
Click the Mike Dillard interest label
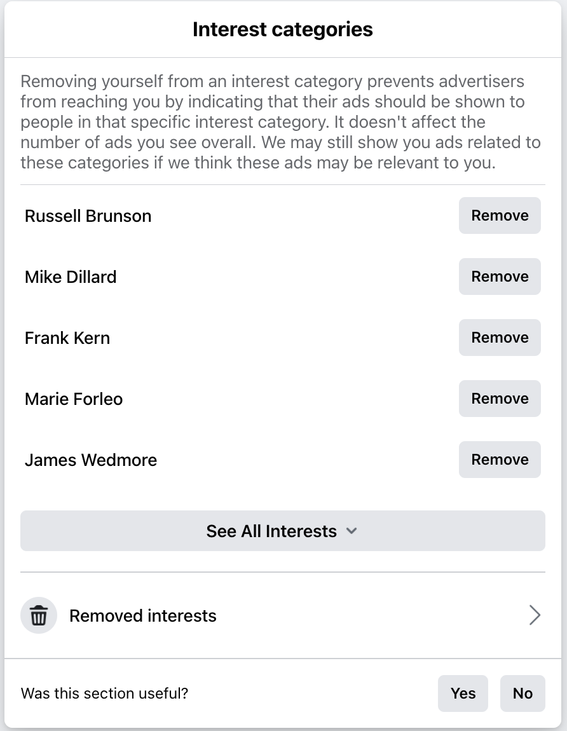click(71, 277)
